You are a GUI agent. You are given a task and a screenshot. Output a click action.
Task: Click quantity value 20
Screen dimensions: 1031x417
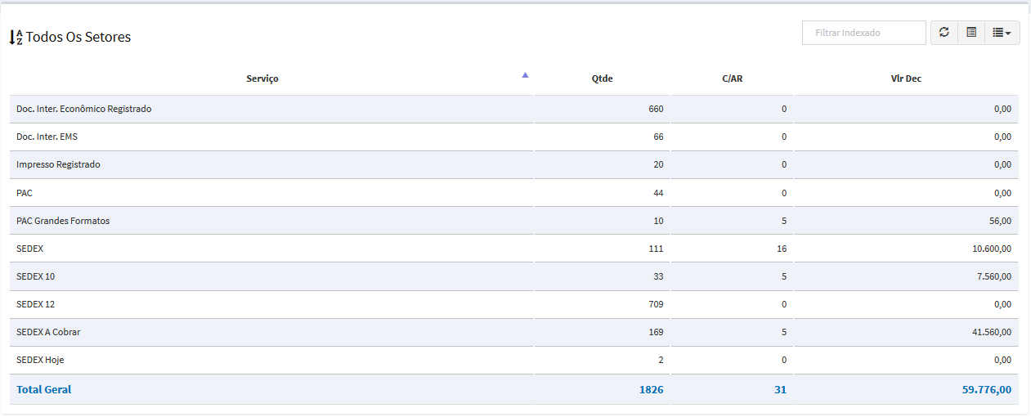[x=658, y=164]
